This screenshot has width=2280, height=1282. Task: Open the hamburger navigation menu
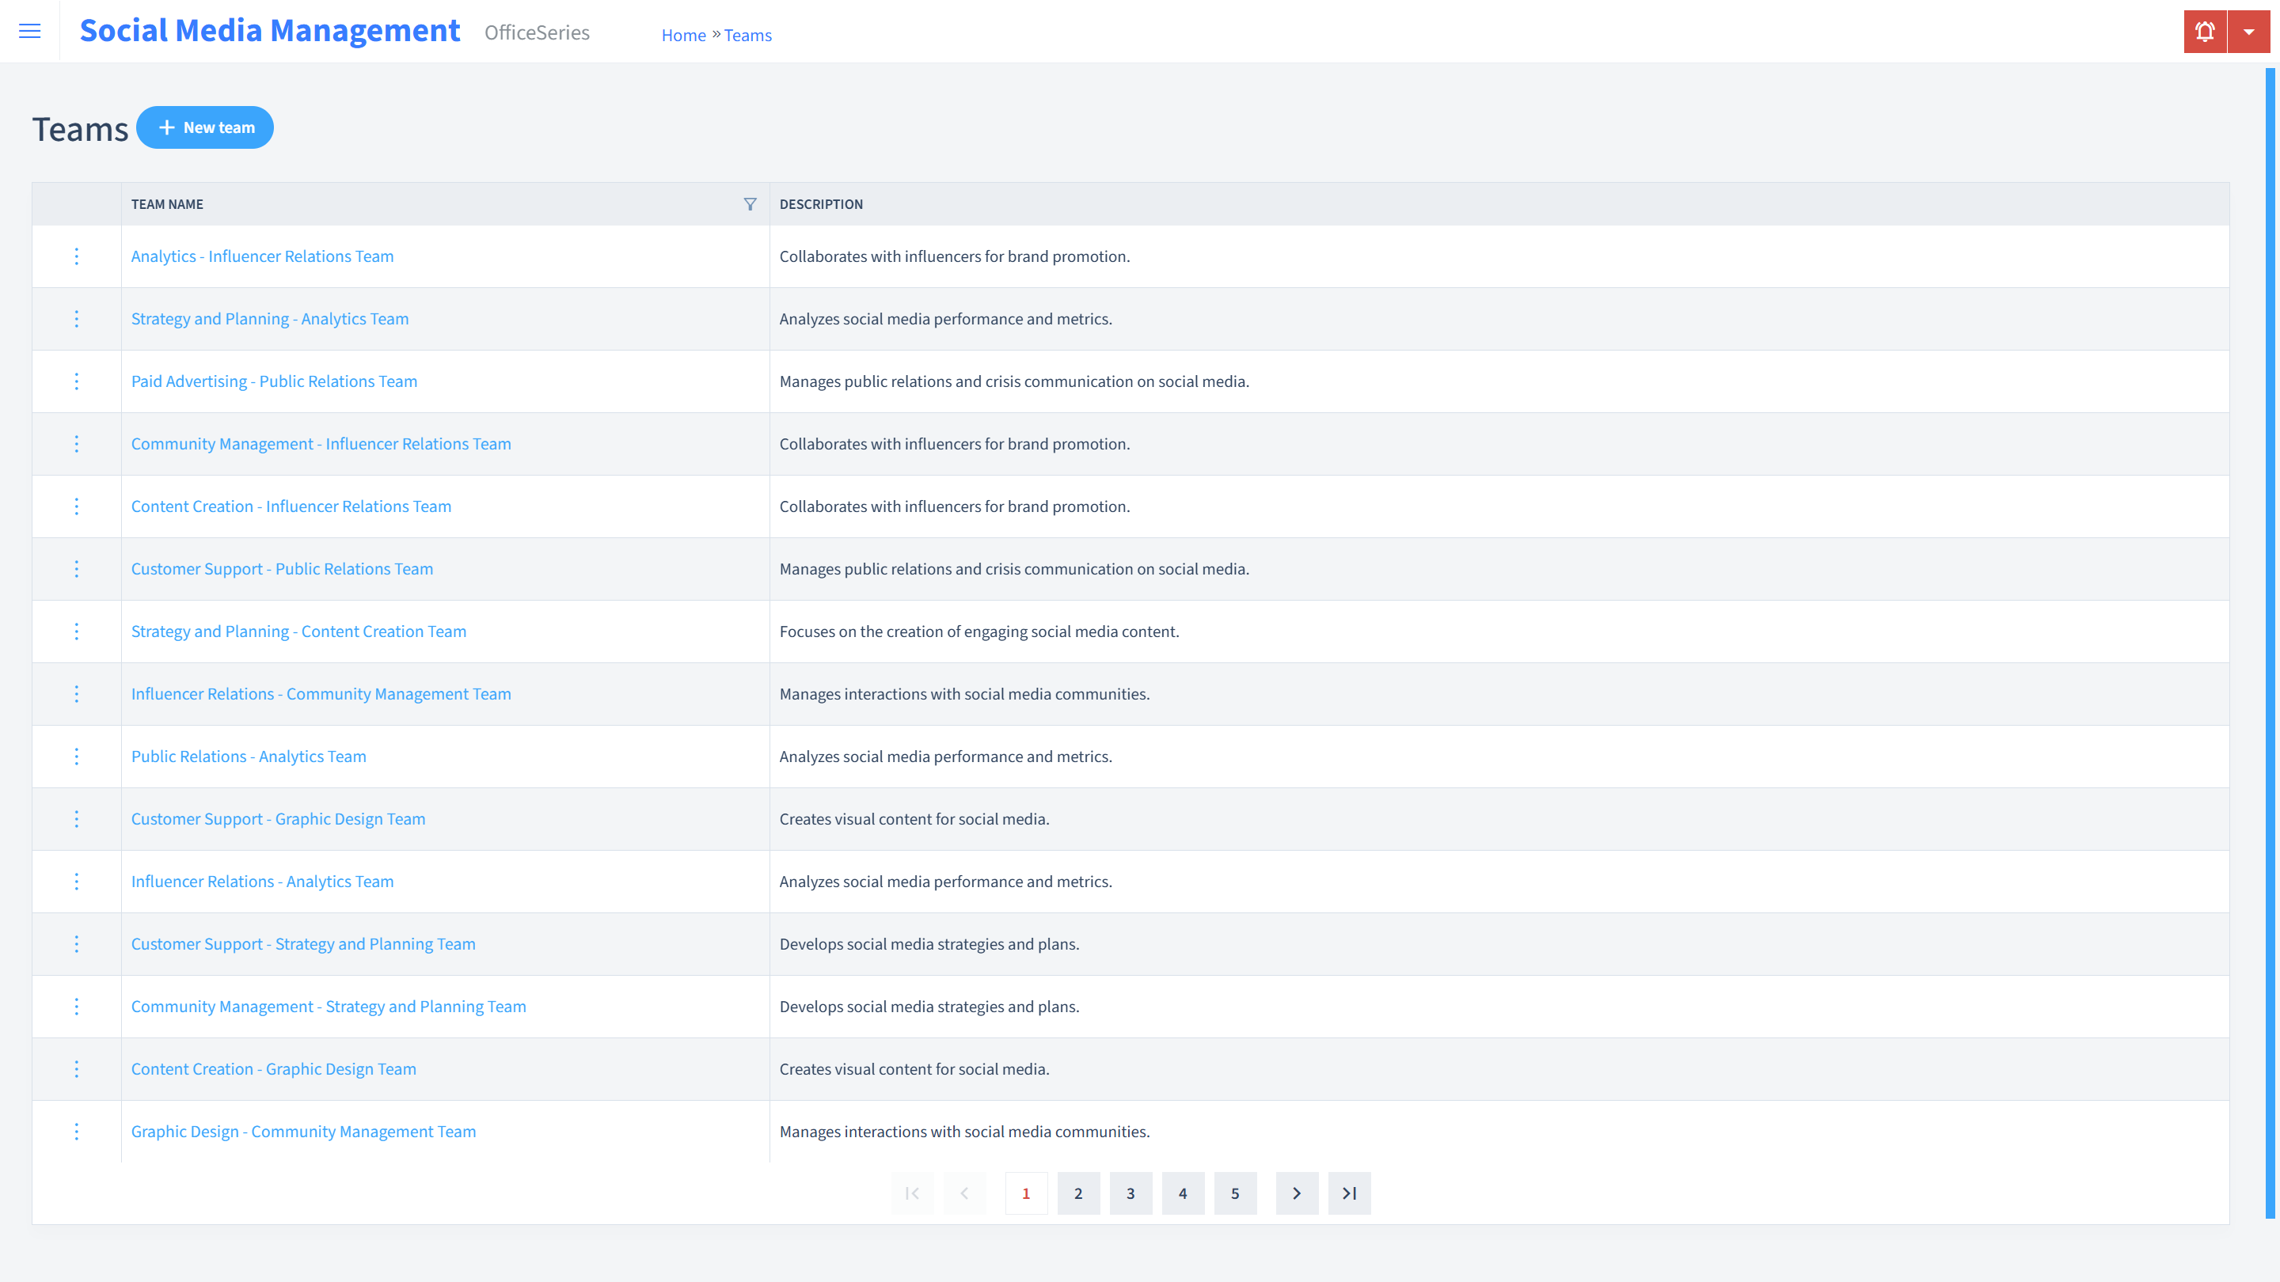30,31
